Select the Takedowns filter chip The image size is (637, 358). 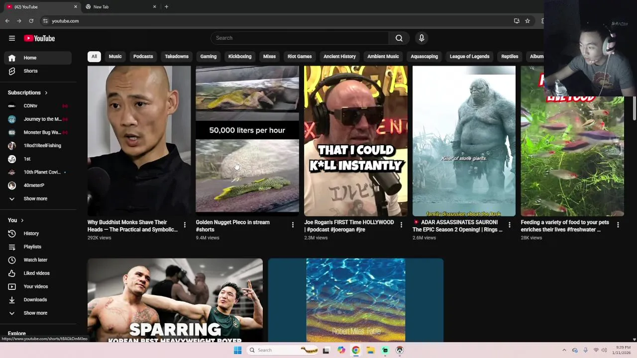177,56
